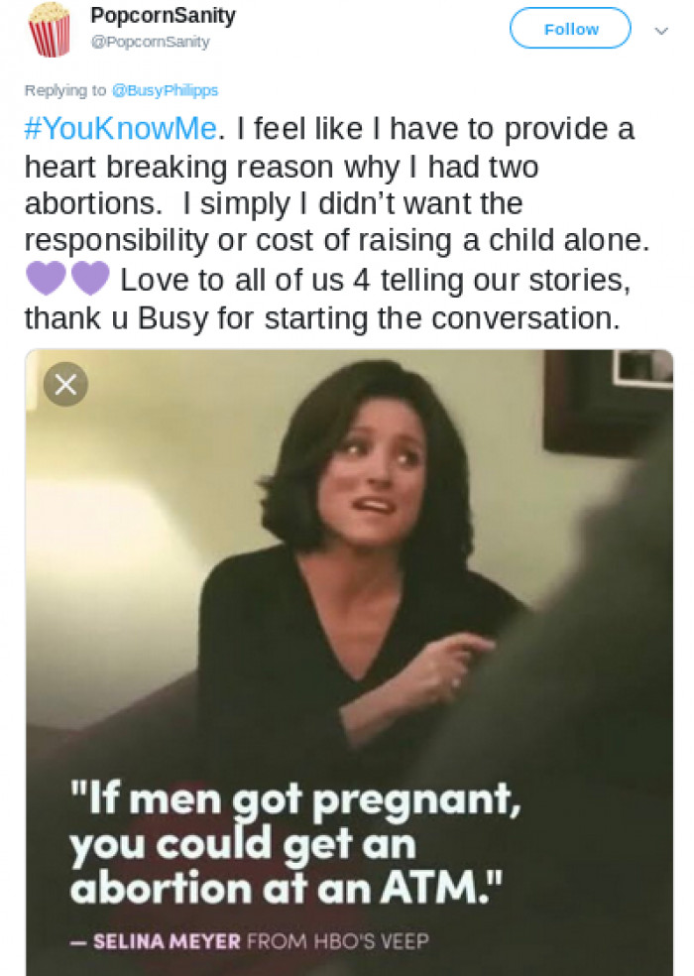Open the popcorn bucket profile avatar
This screenshot has height=976, width=694.
tap(49, 29)
